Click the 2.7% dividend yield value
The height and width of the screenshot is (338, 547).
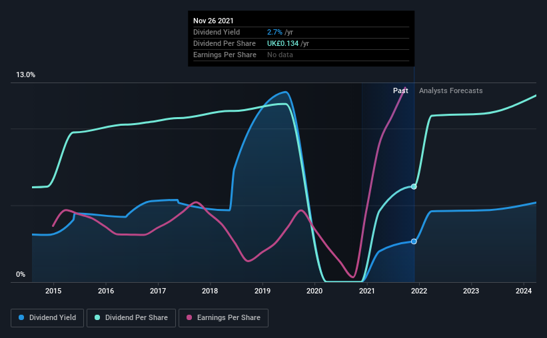[274, 32]
